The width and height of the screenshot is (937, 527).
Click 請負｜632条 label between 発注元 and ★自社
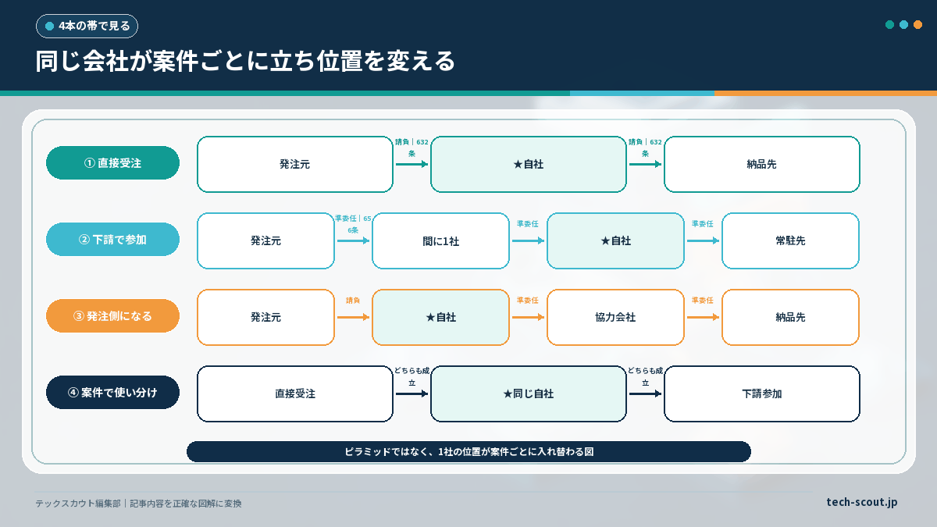[411, 148]
